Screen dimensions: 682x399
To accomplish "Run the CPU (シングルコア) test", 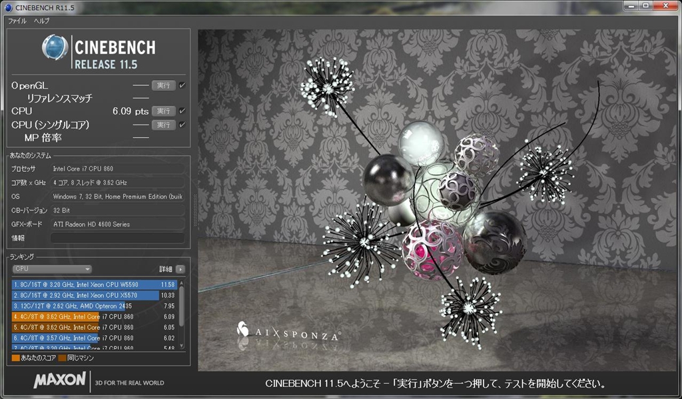I will point(164,125).
